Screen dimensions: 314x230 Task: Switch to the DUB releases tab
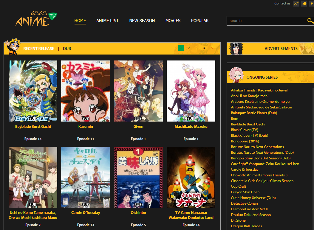click(67, 49)
